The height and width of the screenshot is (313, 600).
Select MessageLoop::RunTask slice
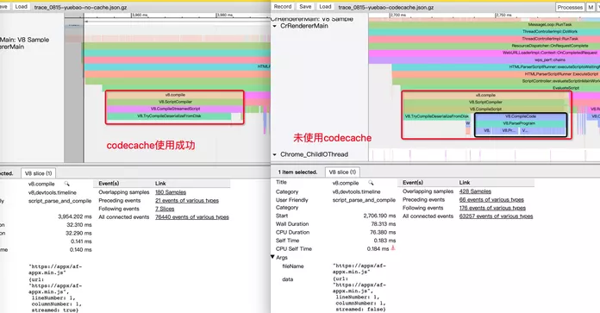484,24
